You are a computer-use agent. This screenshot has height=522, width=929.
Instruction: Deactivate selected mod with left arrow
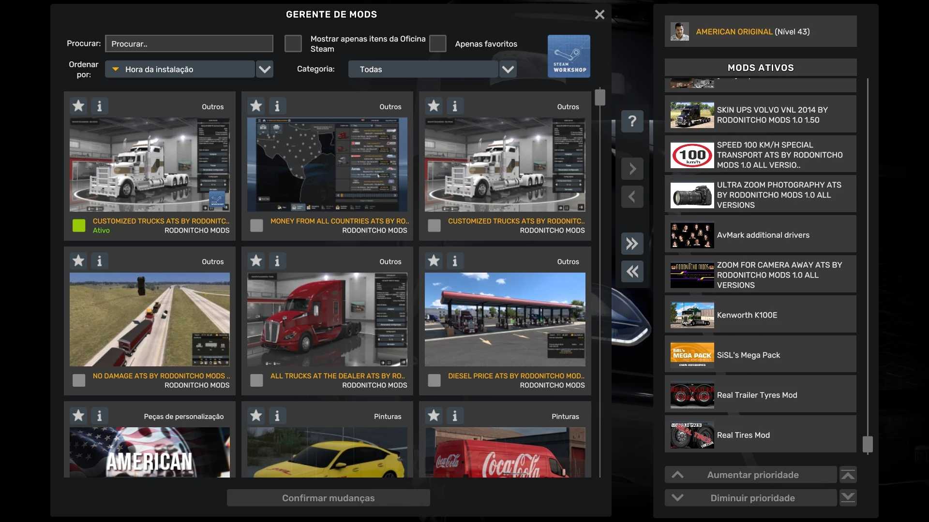632,197
